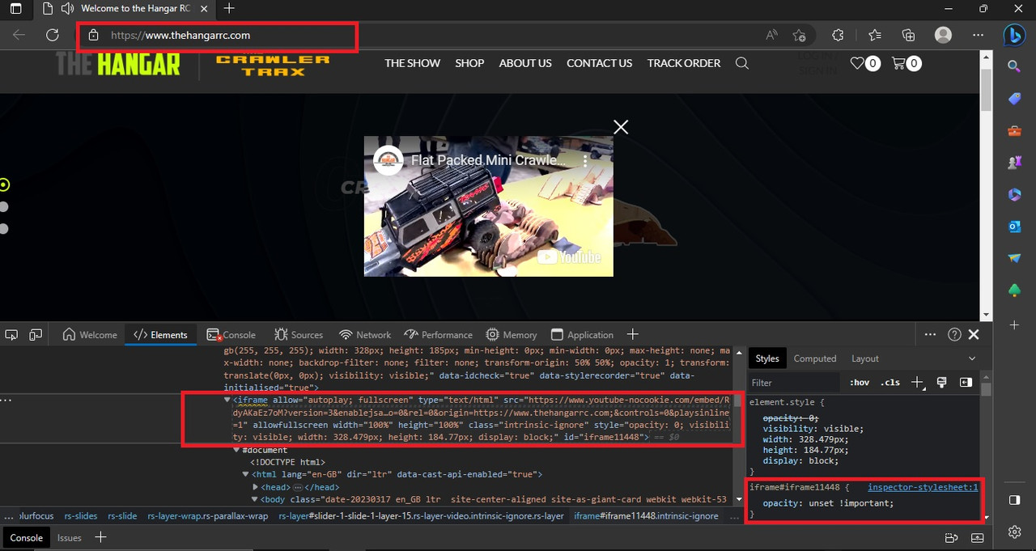Screen dimensions: 1036x551
Task: Open the browser extensions icon
Action: pos(838,35)
